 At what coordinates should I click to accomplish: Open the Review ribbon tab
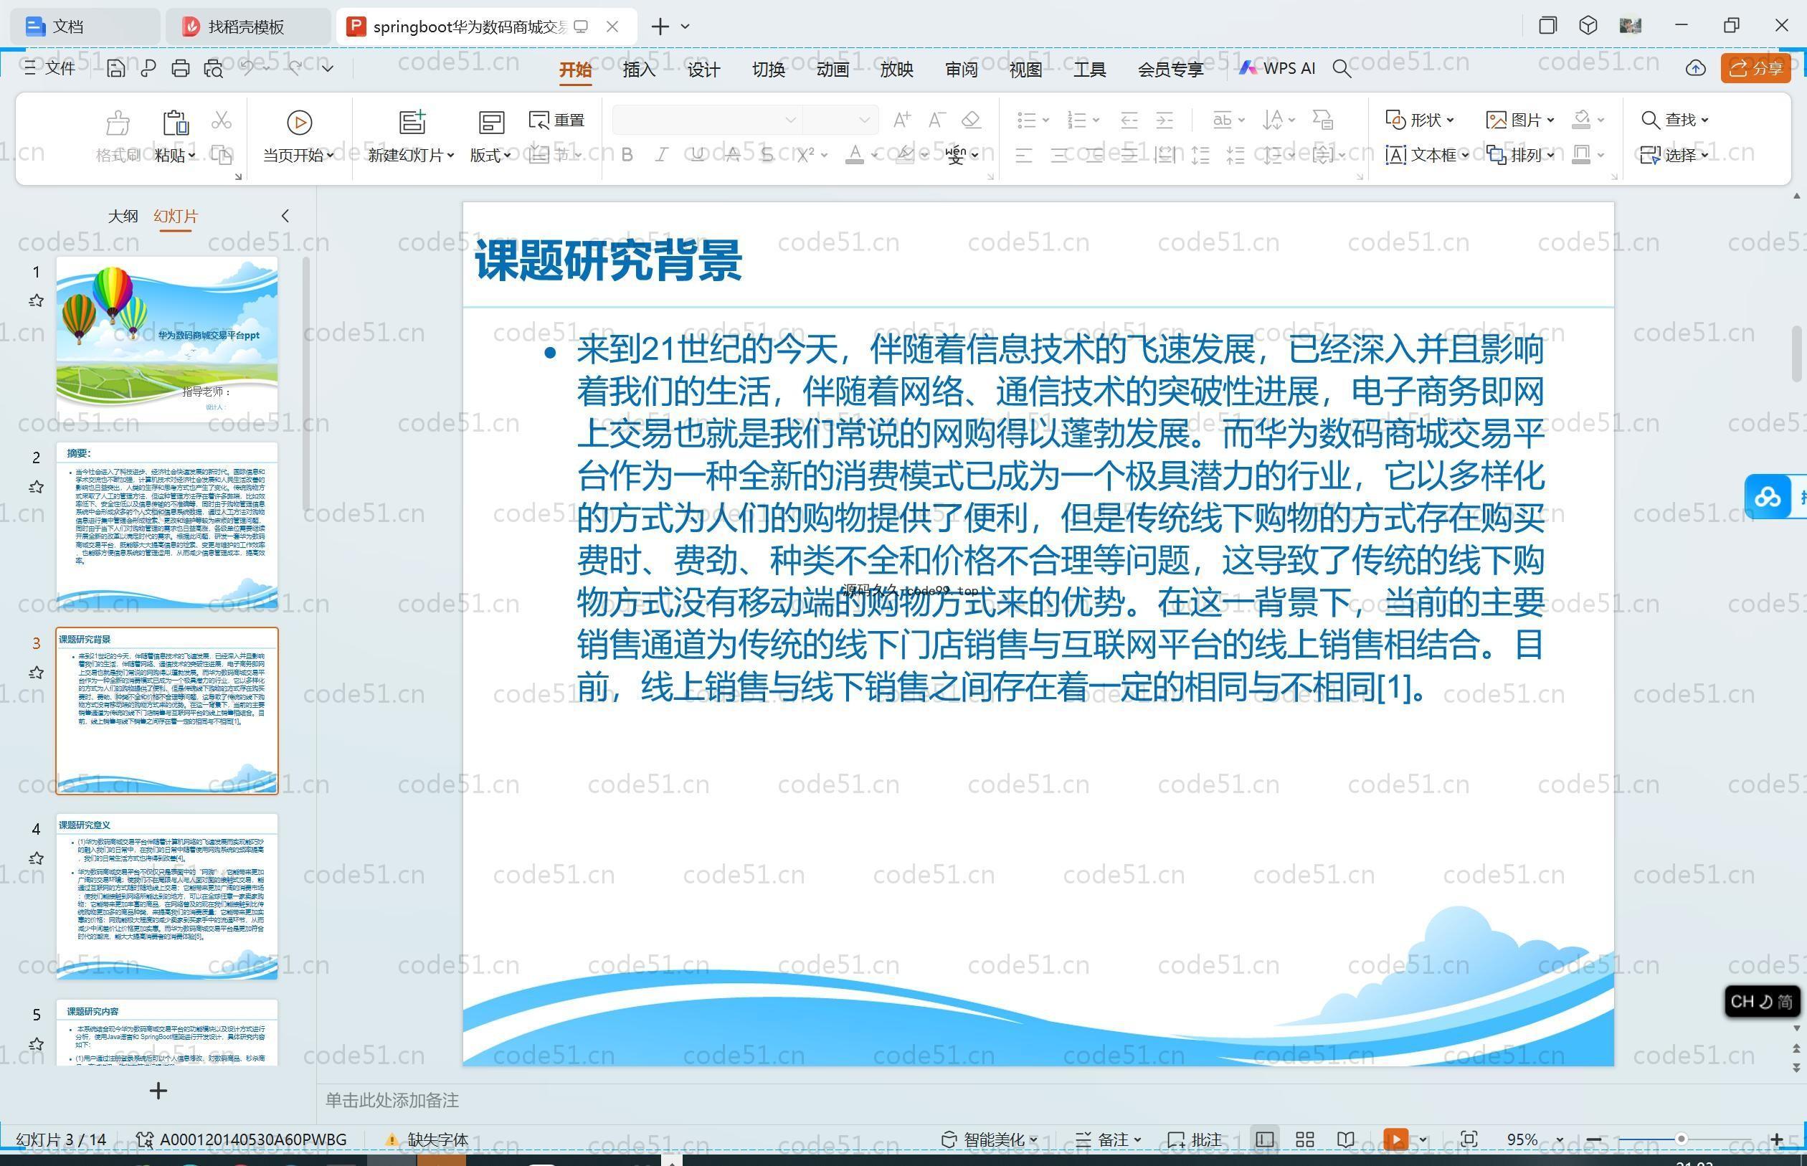tap(962, 70)
